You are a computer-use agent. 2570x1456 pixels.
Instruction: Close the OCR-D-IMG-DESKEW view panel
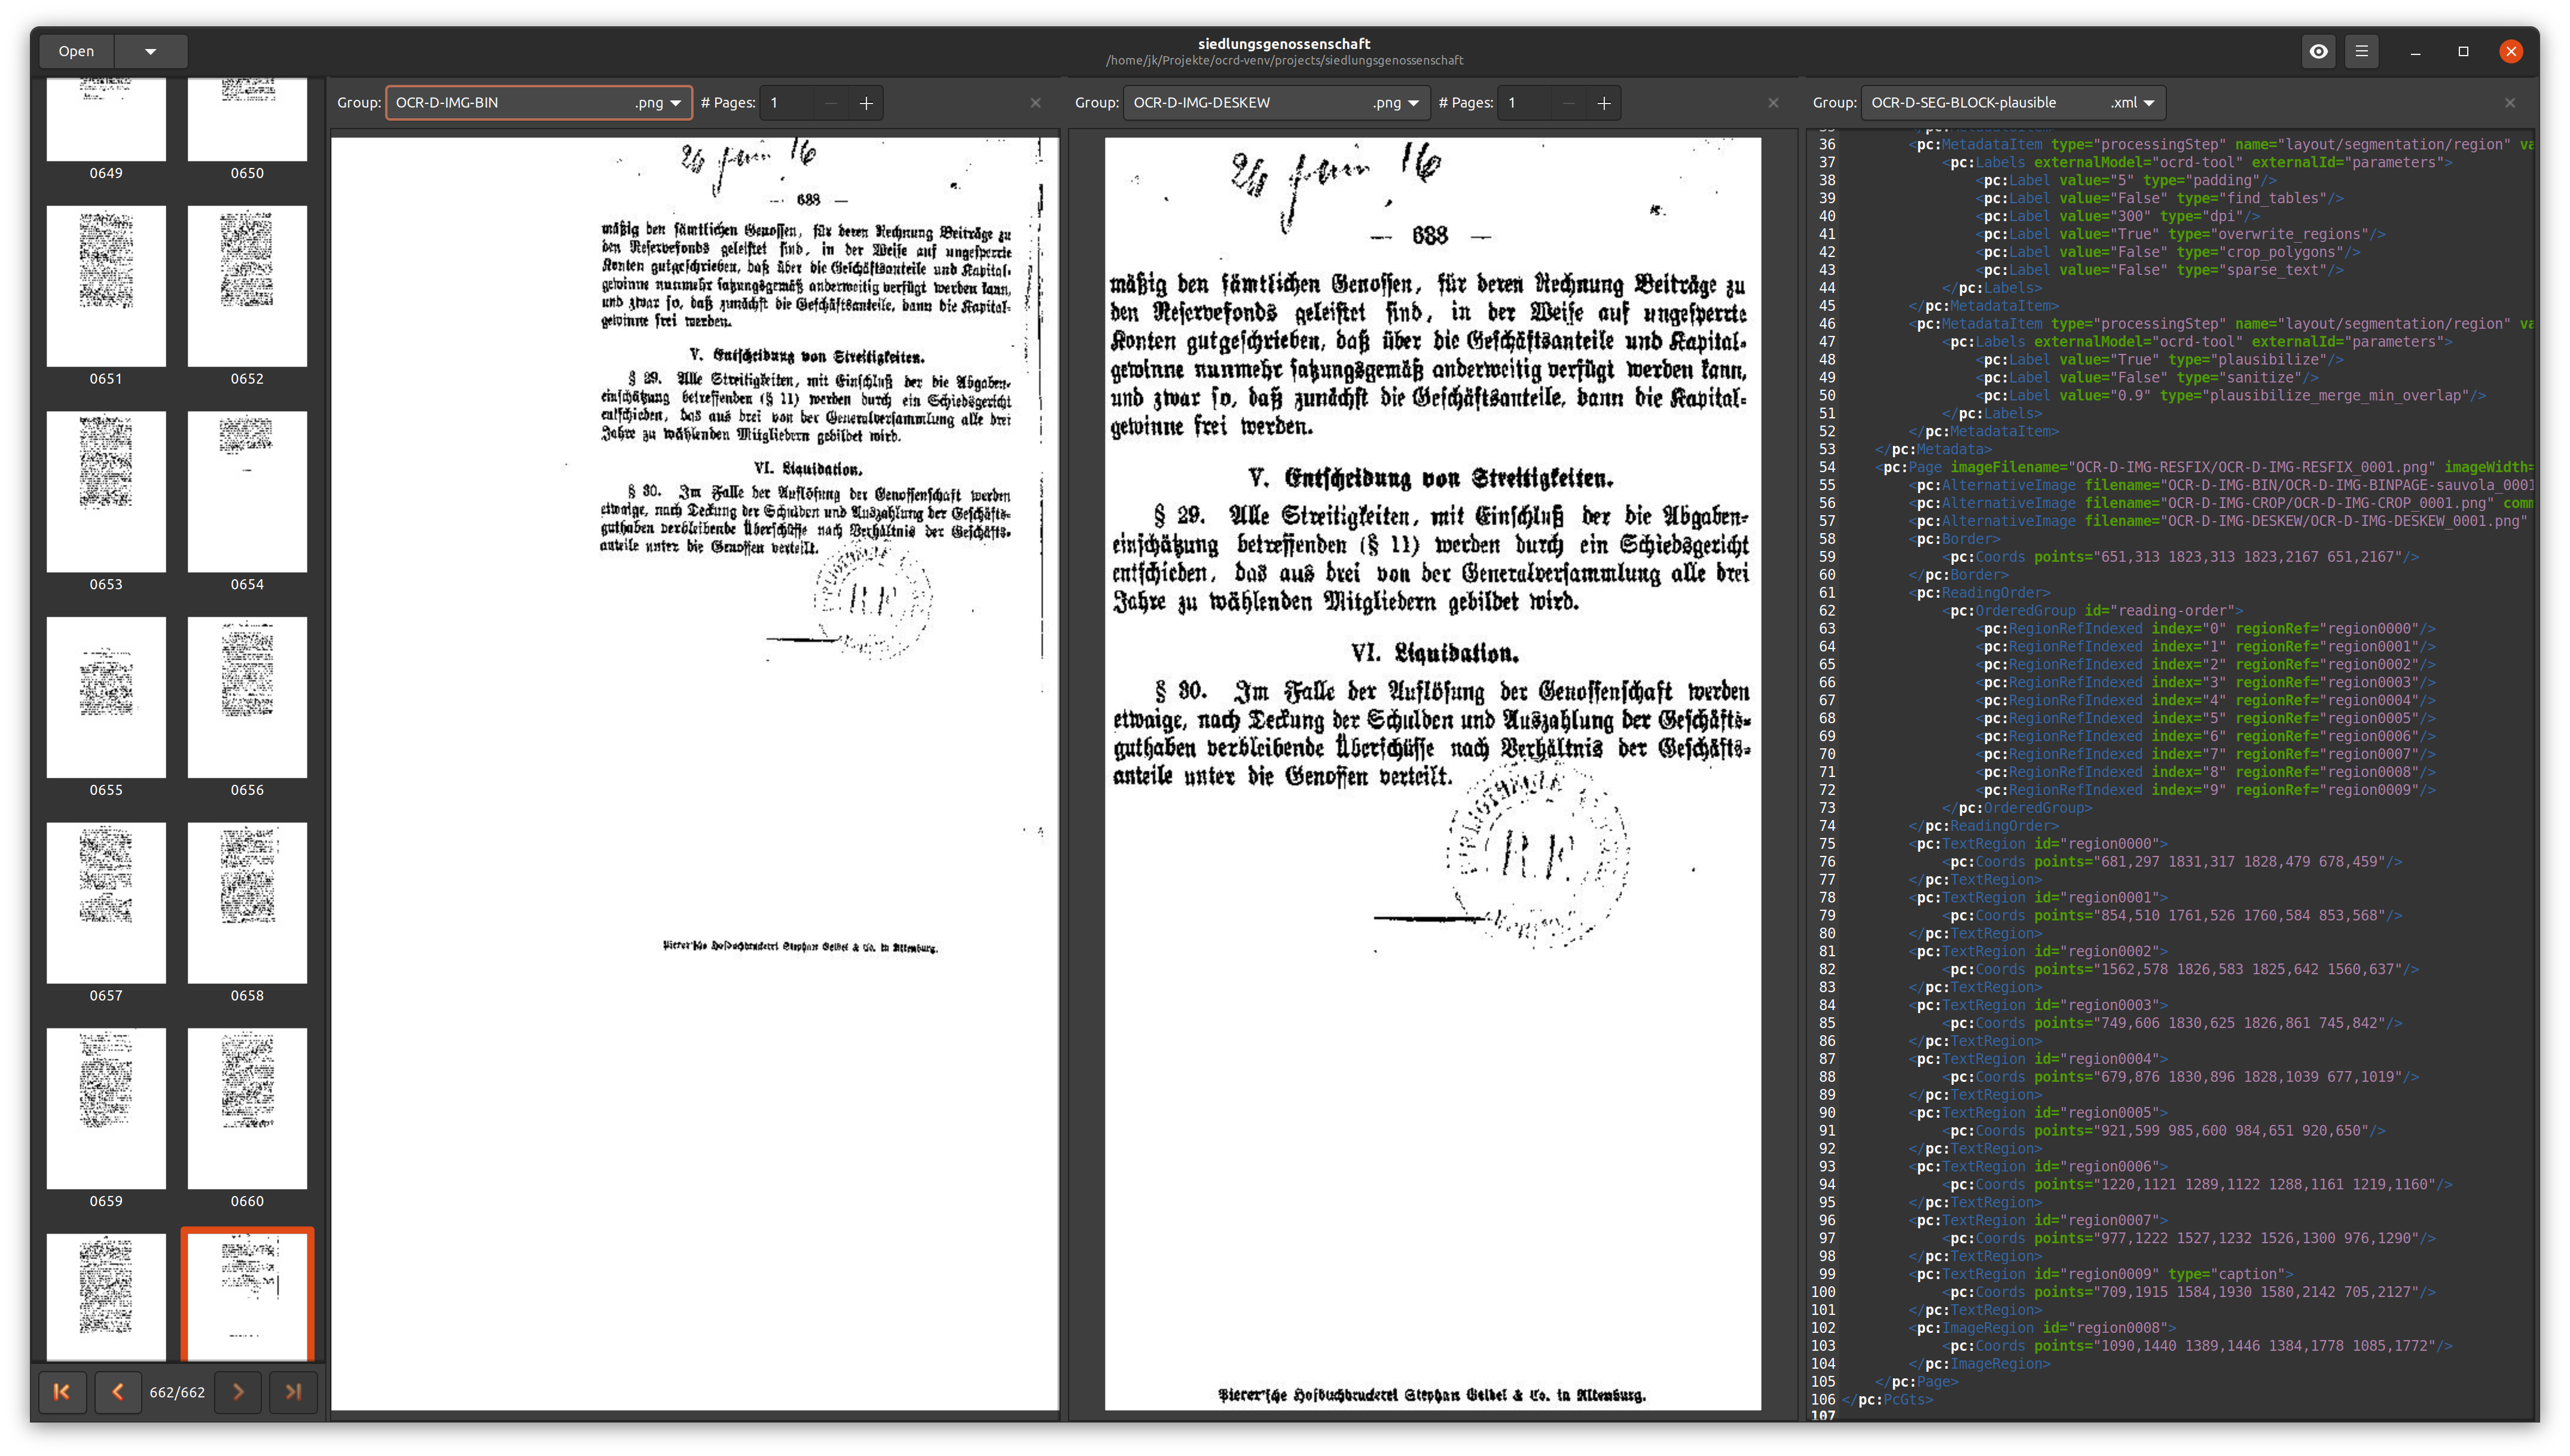(1773, 103)
